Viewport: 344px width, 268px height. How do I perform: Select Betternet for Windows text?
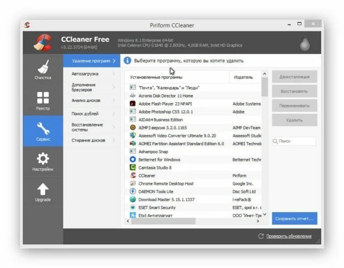[159, 160]
